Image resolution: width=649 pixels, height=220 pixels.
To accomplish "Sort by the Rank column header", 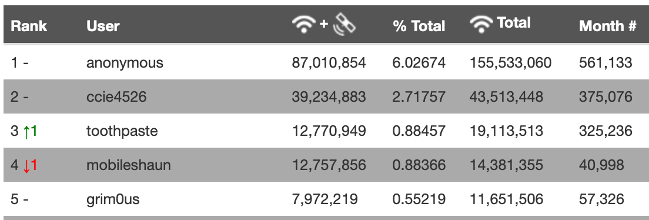I will click(29, 26).
